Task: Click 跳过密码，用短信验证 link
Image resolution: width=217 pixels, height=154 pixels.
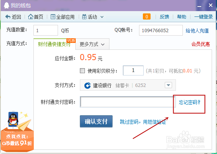Action: click(x=143, y=122)
